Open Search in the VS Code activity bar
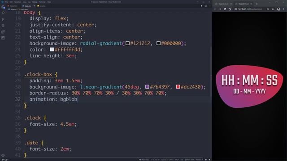 (3, 13)
